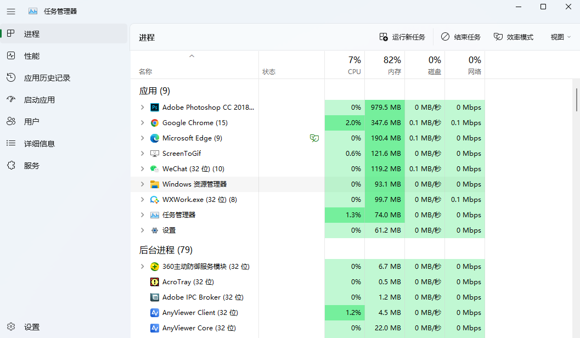
Task: Click the 2.0% CPU cell for Chrome
Action: 345,123
